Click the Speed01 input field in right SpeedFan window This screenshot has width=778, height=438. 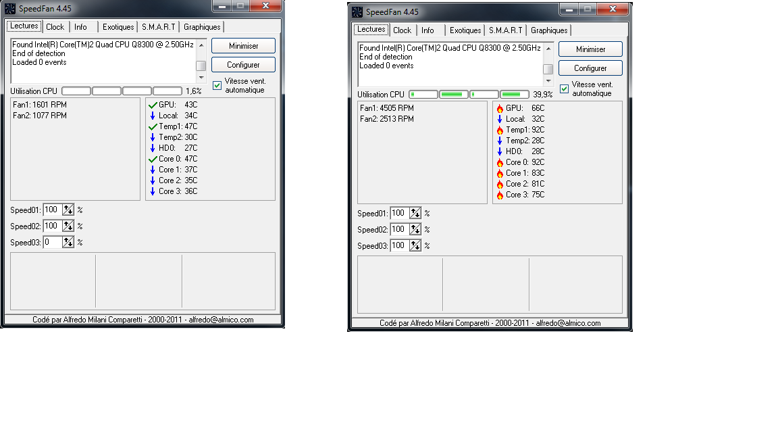tap(400, 214)
